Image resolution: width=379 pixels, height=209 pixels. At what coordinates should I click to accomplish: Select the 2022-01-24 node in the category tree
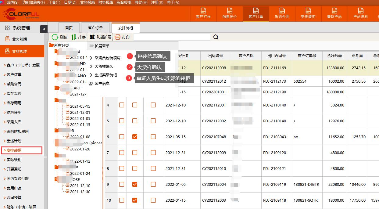pos(80,173)
